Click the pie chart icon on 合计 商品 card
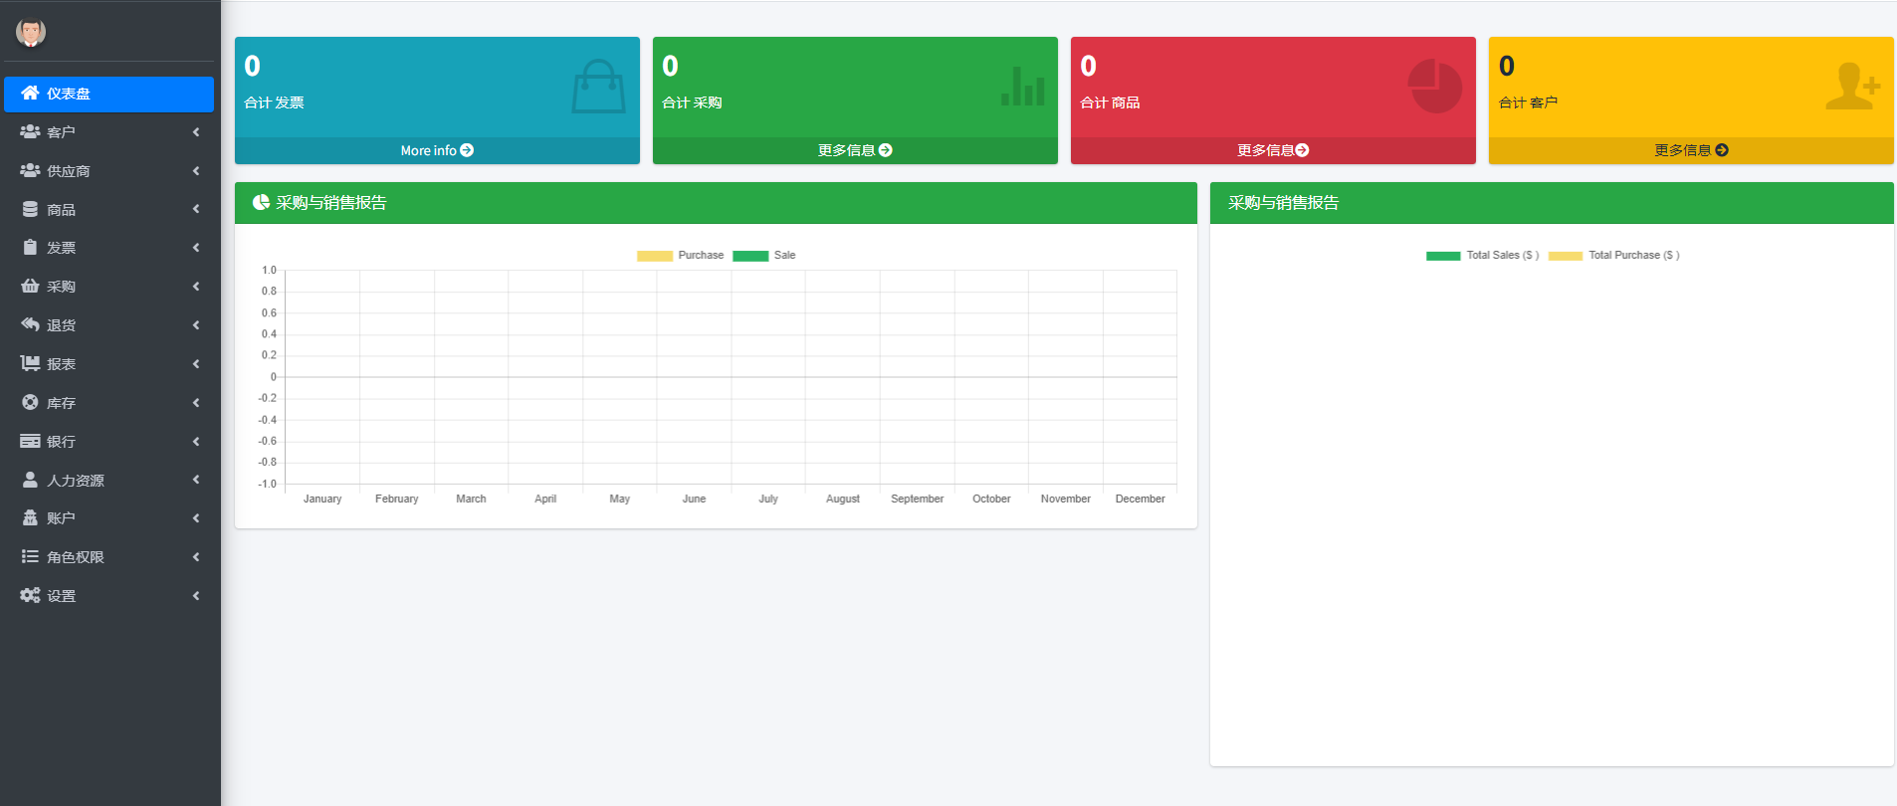The image size is (1897, 806). [x=1434, y=87]
